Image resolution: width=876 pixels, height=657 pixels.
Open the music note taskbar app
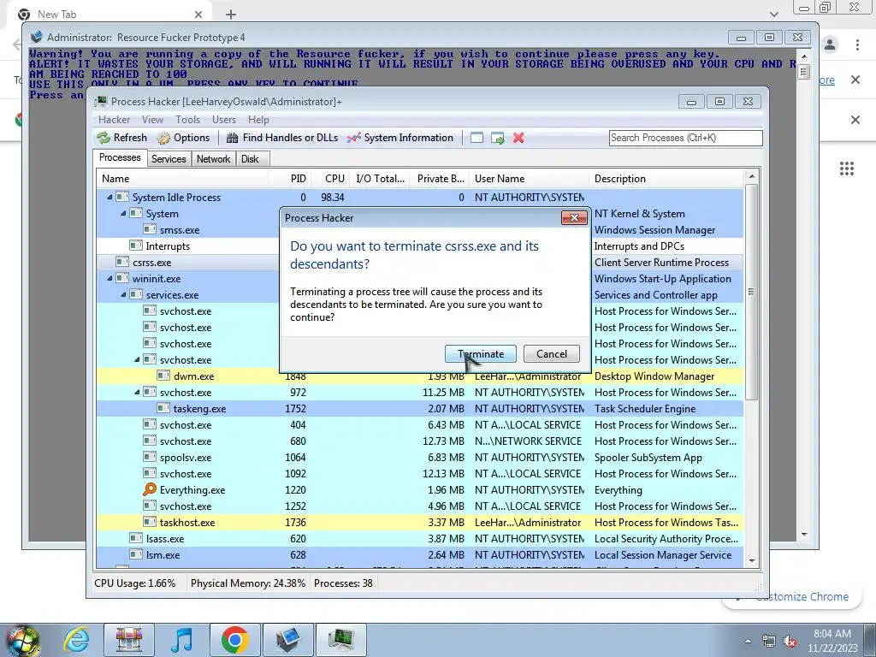coord(181,640)
